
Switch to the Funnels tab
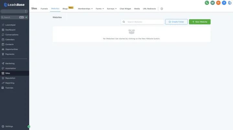pos(44,9)
